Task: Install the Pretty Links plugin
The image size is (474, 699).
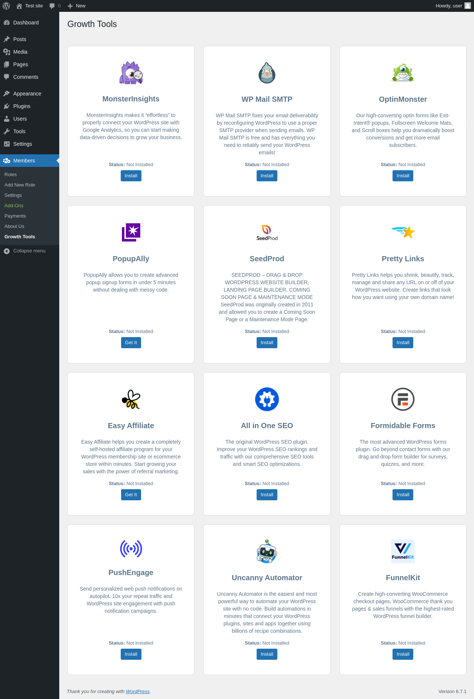Action: tap(403, 343)
